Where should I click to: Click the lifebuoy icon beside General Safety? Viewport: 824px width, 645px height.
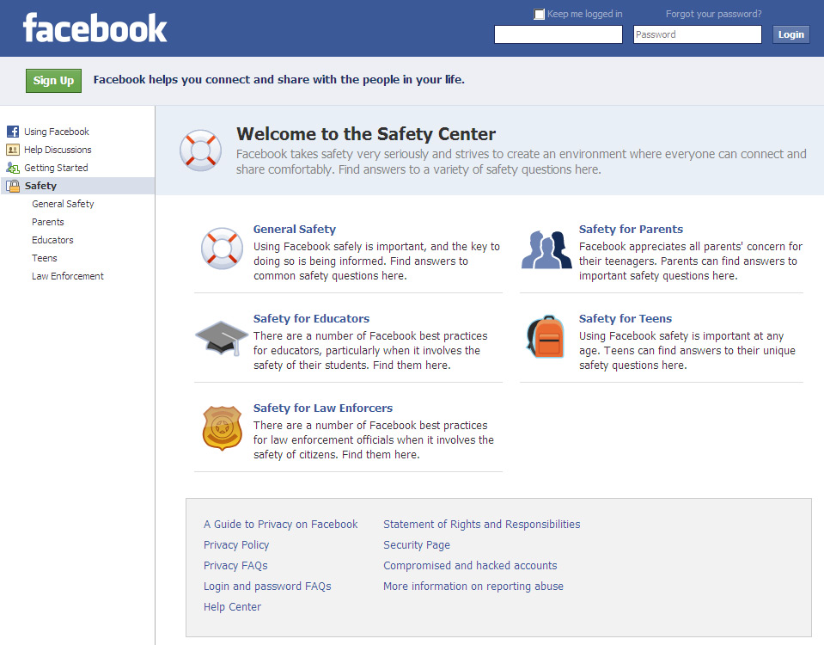222,249
